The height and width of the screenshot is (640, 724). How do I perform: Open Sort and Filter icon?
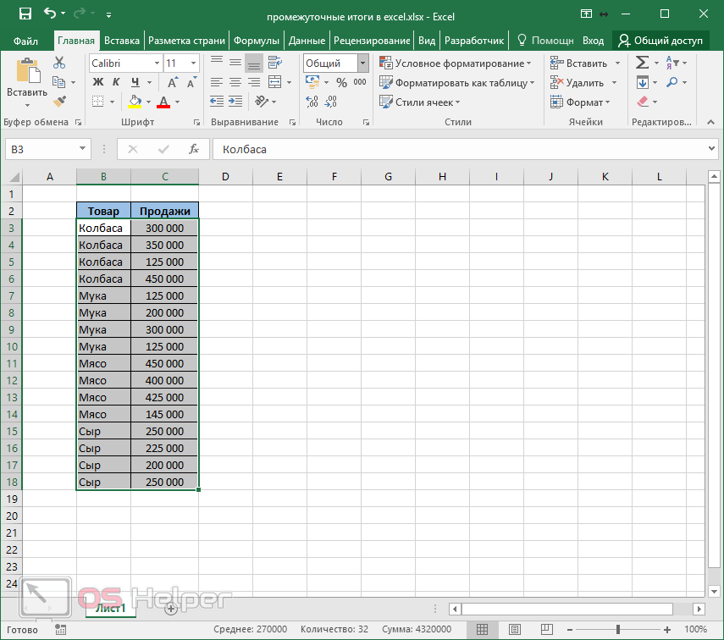pos(672,63)
